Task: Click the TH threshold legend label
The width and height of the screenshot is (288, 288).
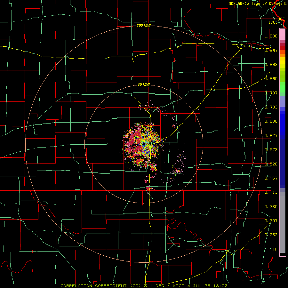Action: click(x=275, y=249)
